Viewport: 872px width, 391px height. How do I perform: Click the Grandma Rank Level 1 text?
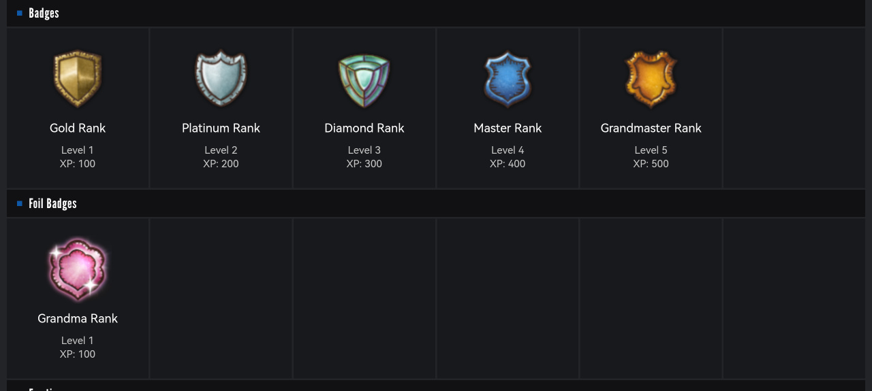[78, 340]
